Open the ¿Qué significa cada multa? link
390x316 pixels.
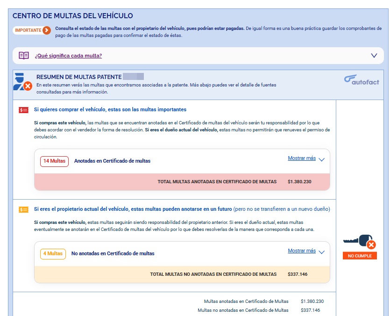coord(68,56)
